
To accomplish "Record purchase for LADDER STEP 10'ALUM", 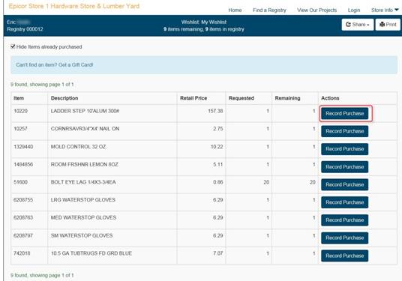I will pyautogui.click(x=344, y=113).
